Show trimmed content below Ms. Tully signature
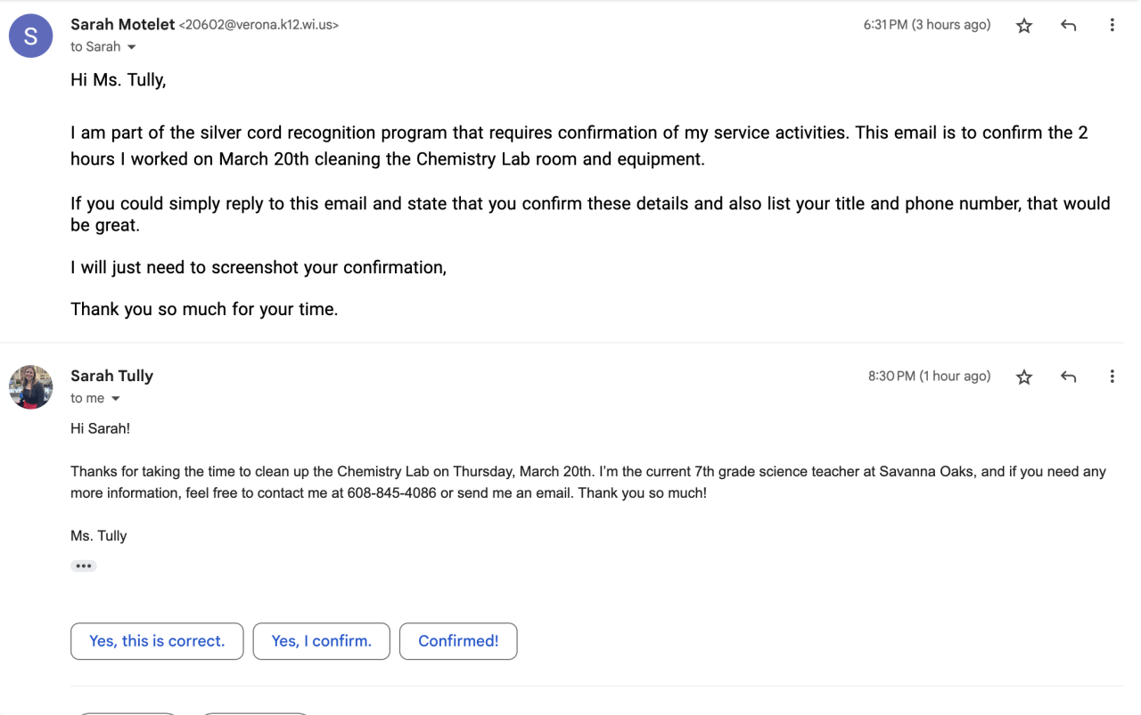1141x715 pixels. [84, 566]
